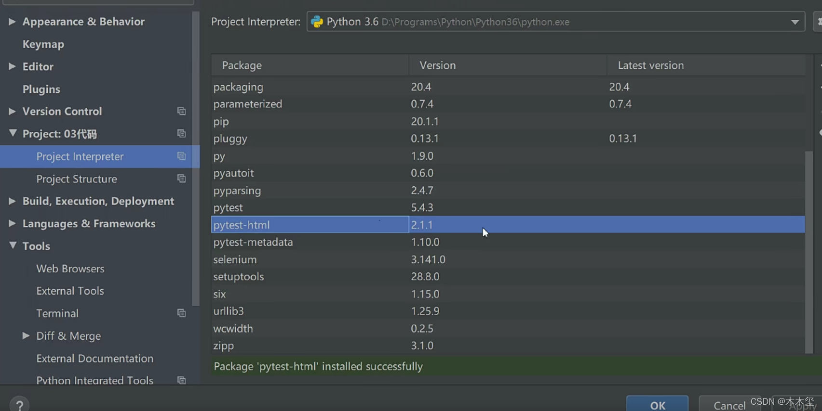
Task: Open Terminal settings
Action: 57,313
